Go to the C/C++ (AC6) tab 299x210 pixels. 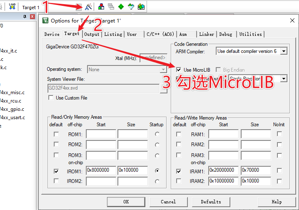160,34
